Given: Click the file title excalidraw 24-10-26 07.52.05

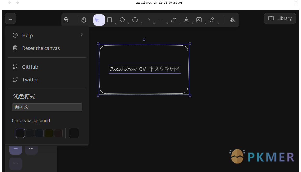Looking at the screenshot, I should [159, 3].
